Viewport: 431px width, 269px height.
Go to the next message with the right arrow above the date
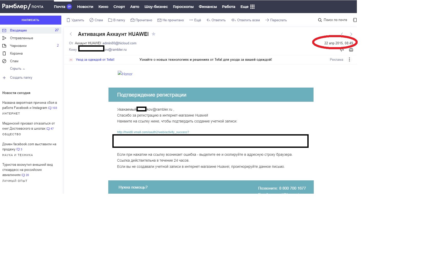pos(351,34)
